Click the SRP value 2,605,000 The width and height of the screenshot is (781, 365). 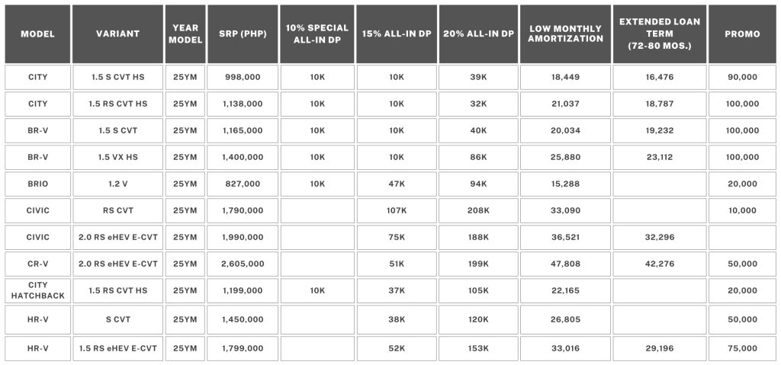pyautogui.click(x=244, y=264)
